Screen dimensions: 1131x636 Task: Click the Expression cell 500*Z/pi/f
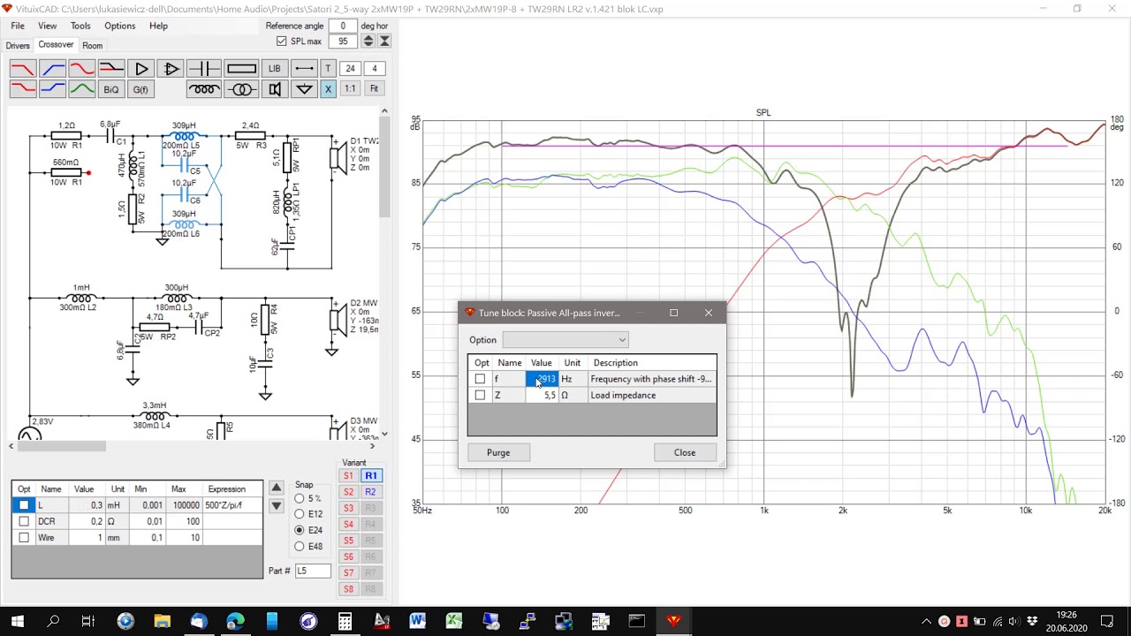coord(232,505)
